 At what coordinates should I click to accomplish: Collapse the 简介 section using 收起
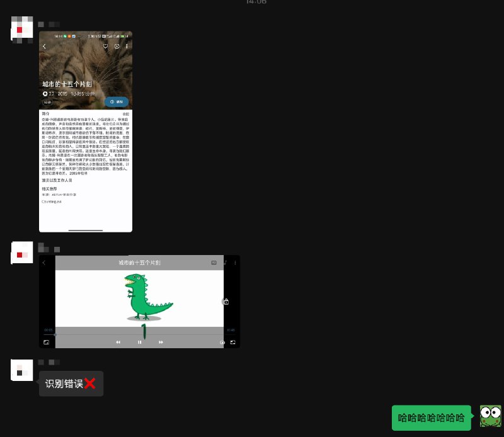point(125,113)
